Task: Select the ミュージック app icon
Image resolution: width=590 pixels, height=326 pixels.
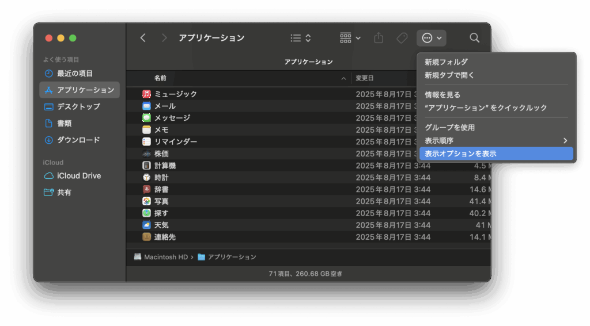Action: pos(147,94)
